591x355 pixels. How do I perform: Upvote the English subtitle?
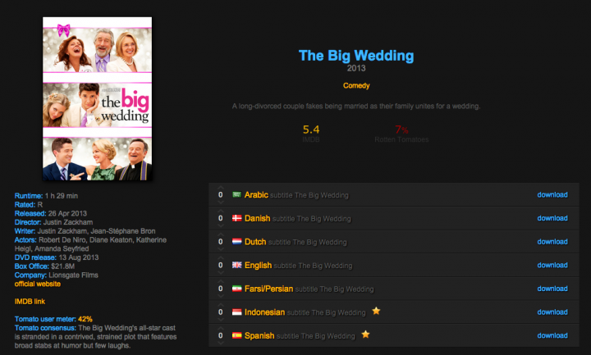(221, 258)
